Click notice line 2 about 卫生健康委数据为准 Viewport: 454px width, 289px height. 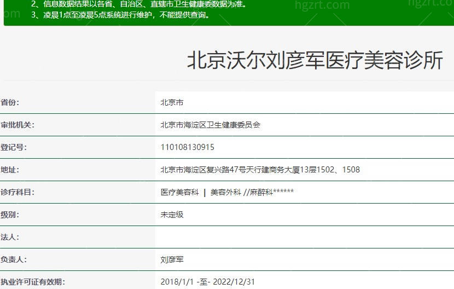click(x=139, y=4)
